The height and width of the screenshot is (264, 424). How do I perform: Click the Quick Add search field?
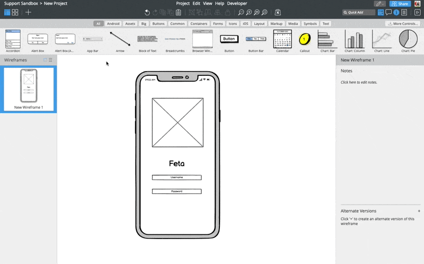(359, 12)
